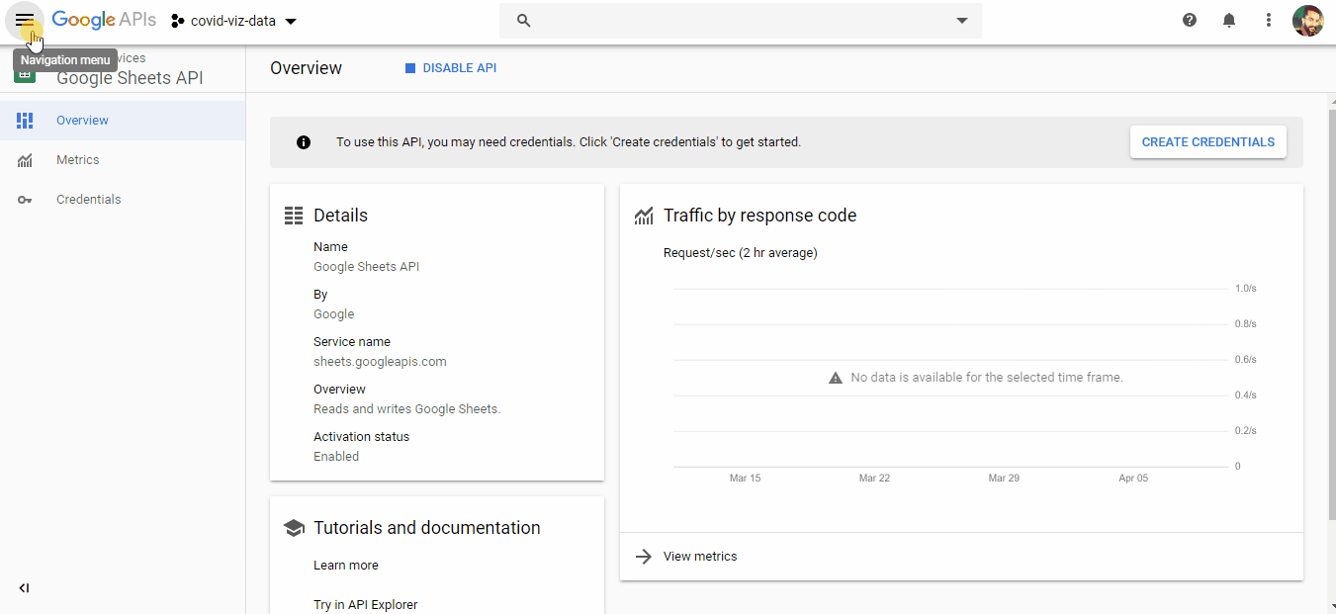The width and height of the screenshot is (1336, 614).
Task: Click the Mar 15 chart axis label
Action: point(746,479)
